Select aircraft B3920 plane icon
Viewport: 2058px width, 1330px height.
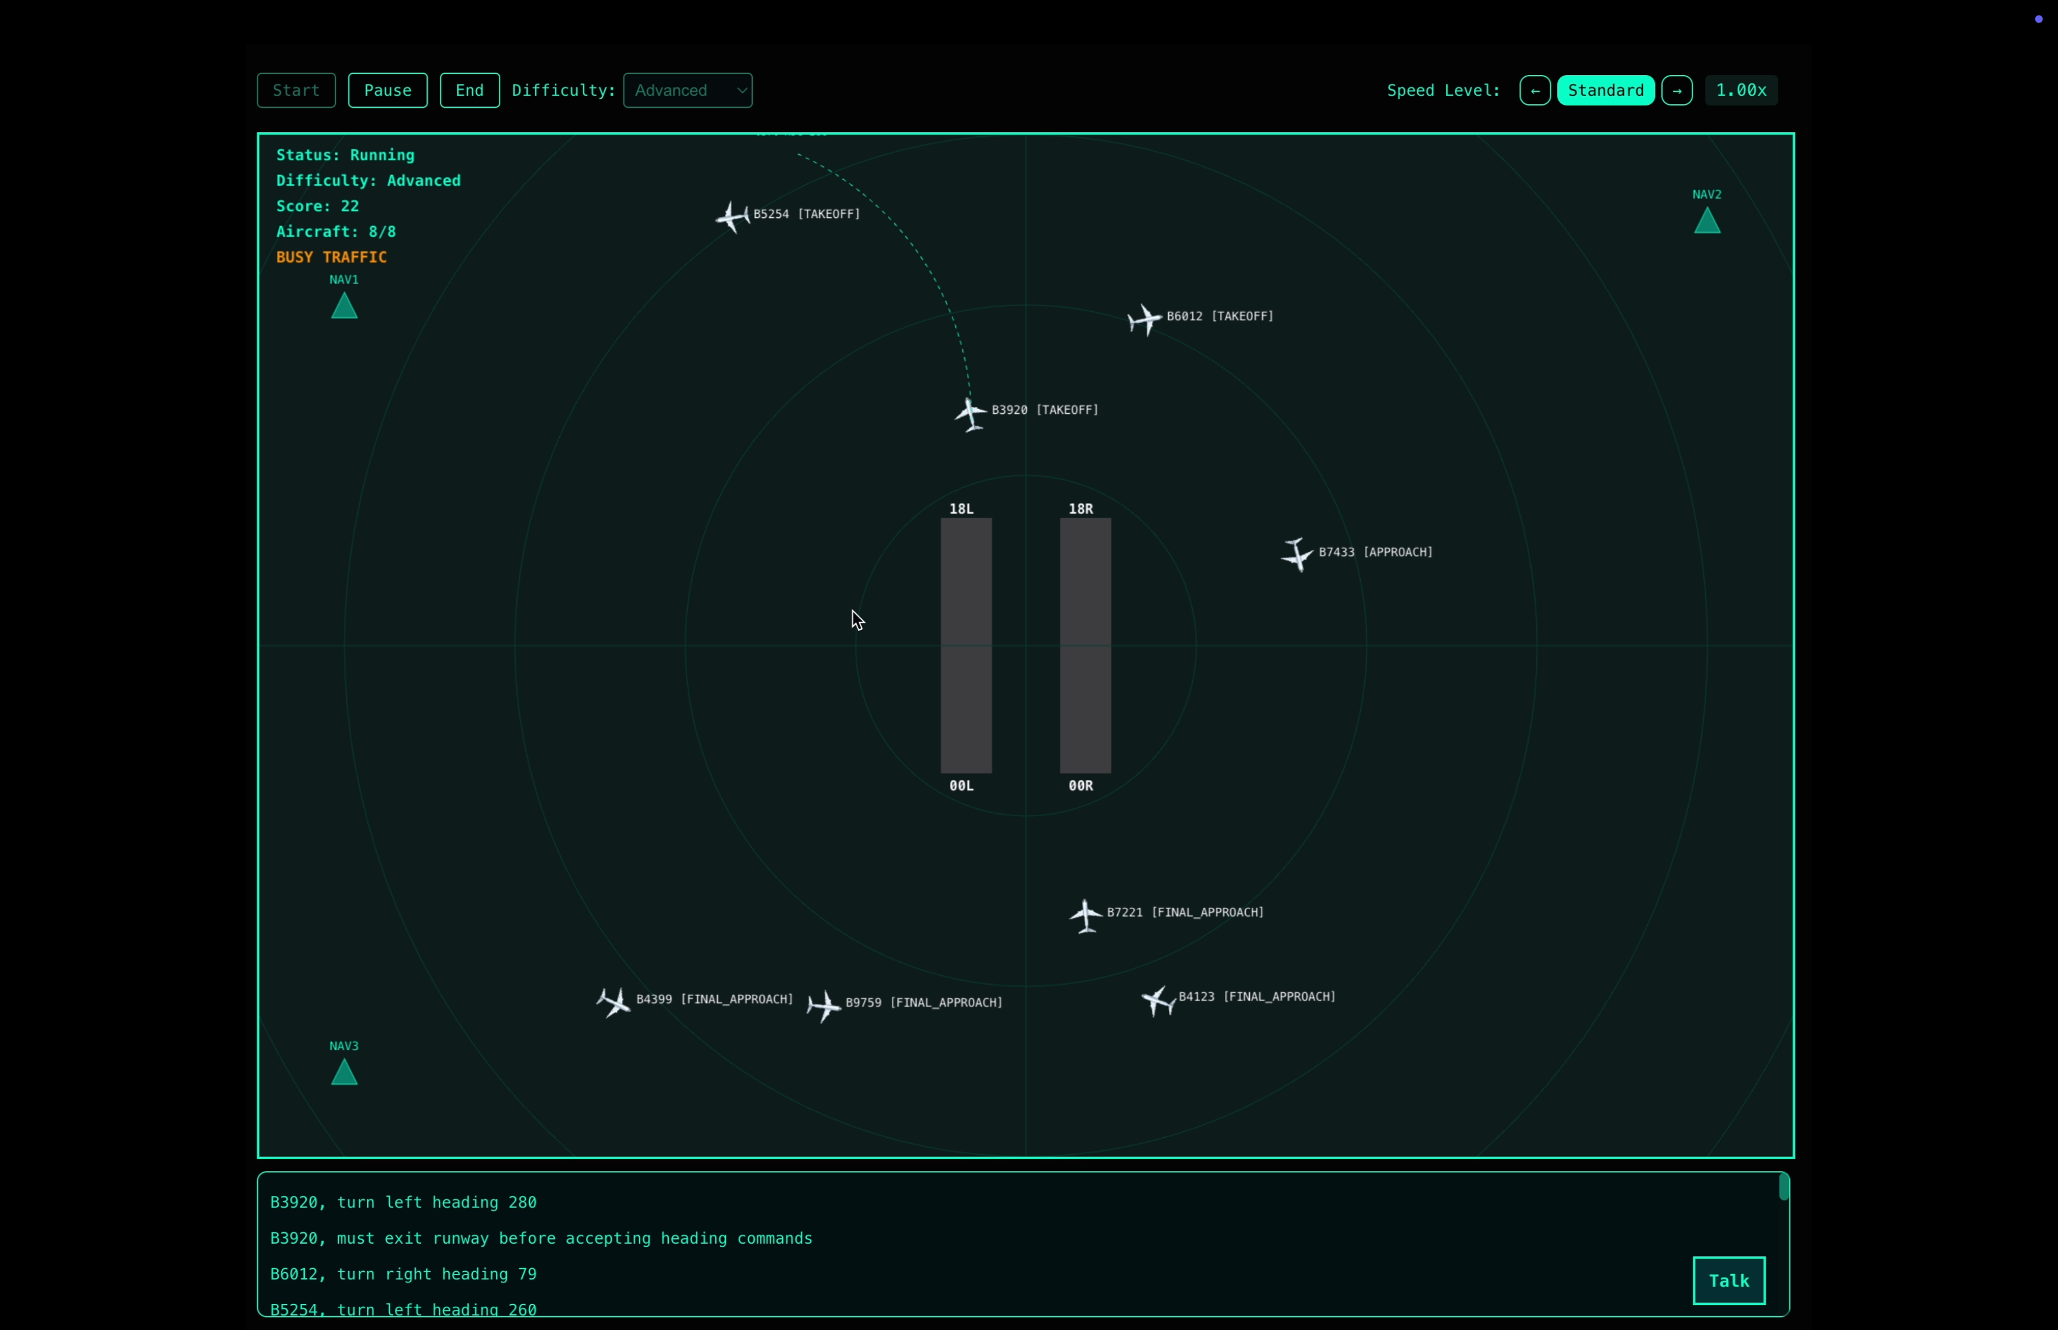(x=971, y=414)
